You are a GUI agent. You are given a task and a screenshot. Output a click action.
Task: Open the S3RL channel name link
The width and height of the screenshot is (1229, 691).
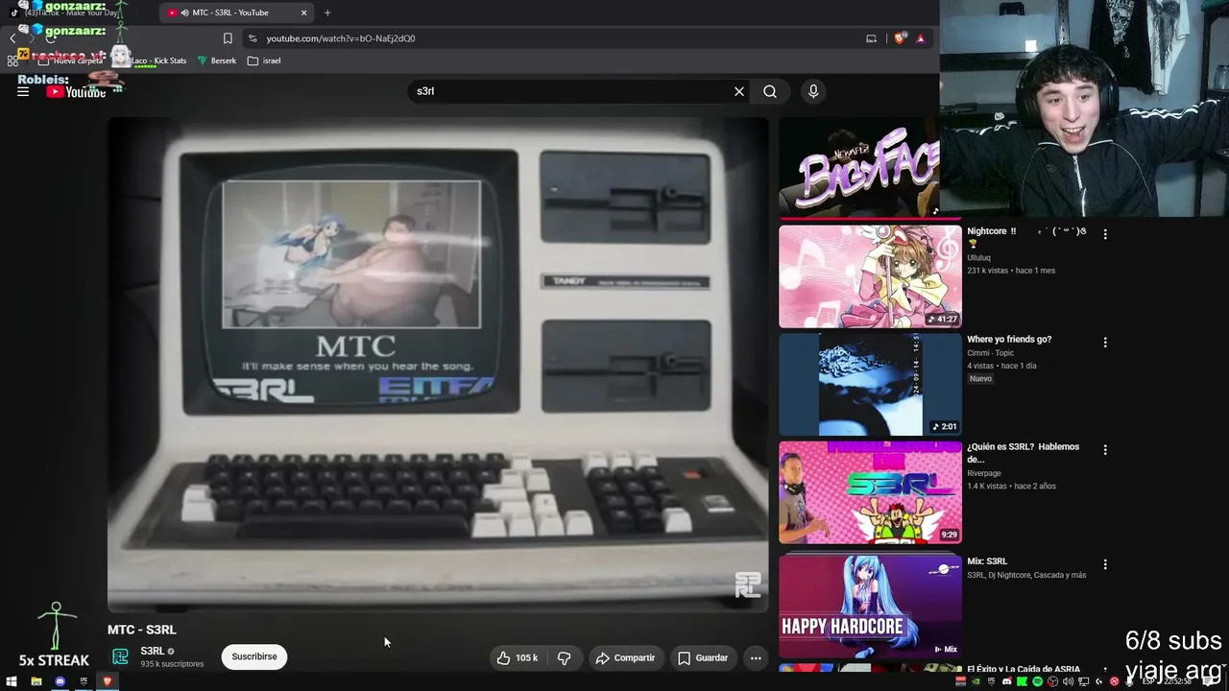coord(152,651)
